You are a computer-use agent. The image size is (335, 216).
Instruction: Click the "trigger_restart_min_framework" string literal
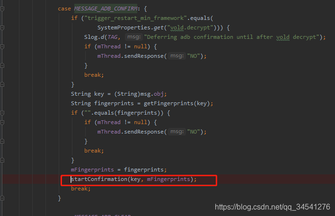tap(135, 18)
